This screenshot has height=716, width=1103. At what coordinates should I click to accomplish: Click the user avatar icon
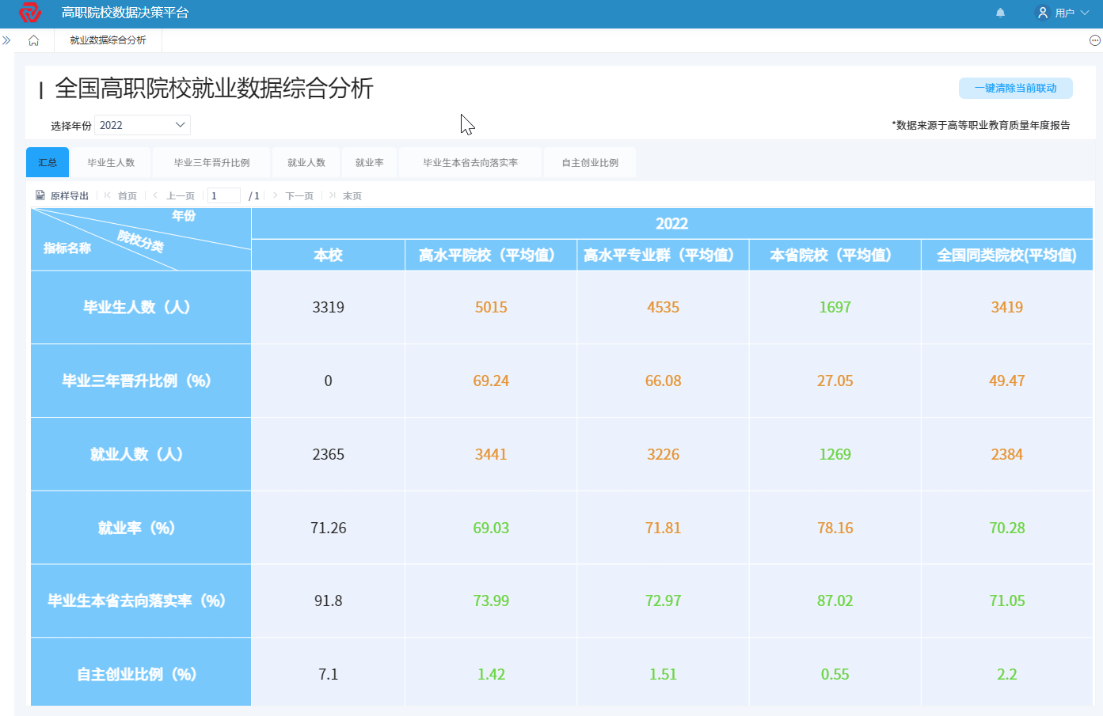1042,12
